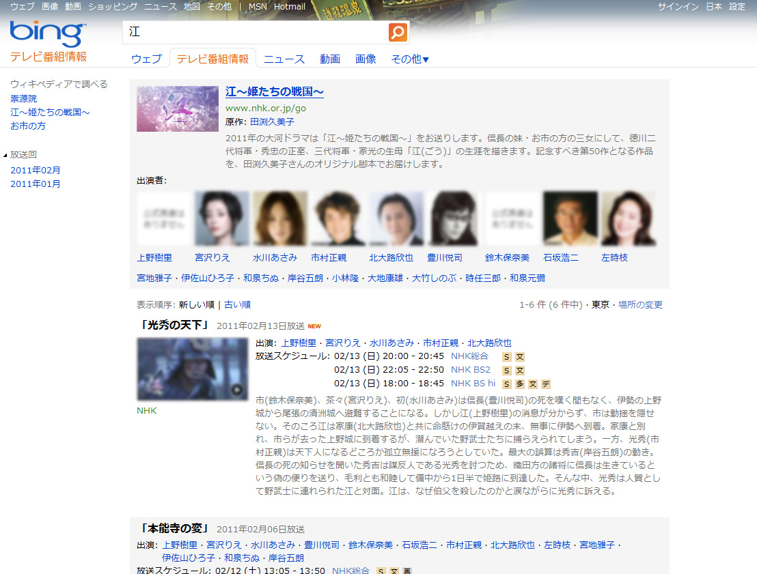Open the その他 dropdown tab
This screenshot has width=757, height=574.
tap(409, 59)
